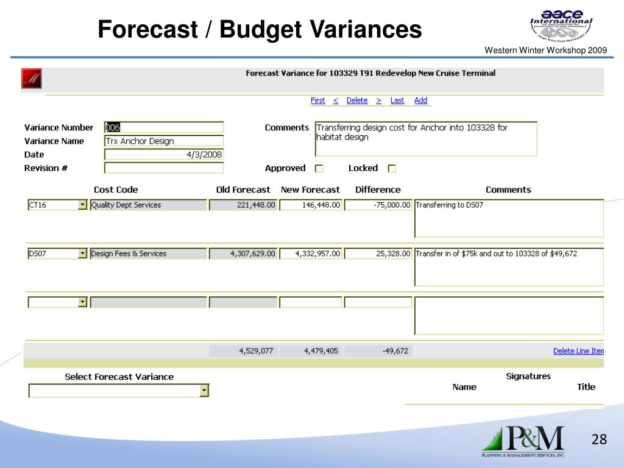Click the 'Old Forecast' column header
Screen dimensions: 624x468
[x=243, y=190]
